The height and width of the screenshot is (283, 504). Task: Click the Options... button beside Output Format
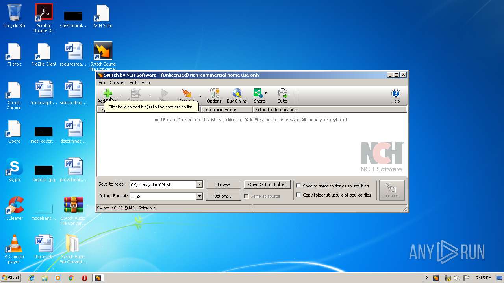pos(223,196)
